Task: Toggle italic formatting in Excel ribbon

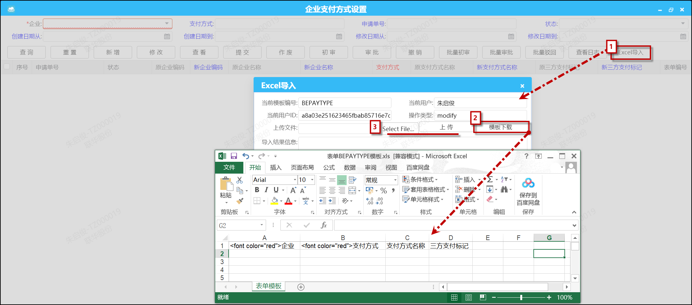Action: tap(266, 190)
